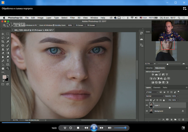Switch to the Channels tab

click(x=157, y=88)
